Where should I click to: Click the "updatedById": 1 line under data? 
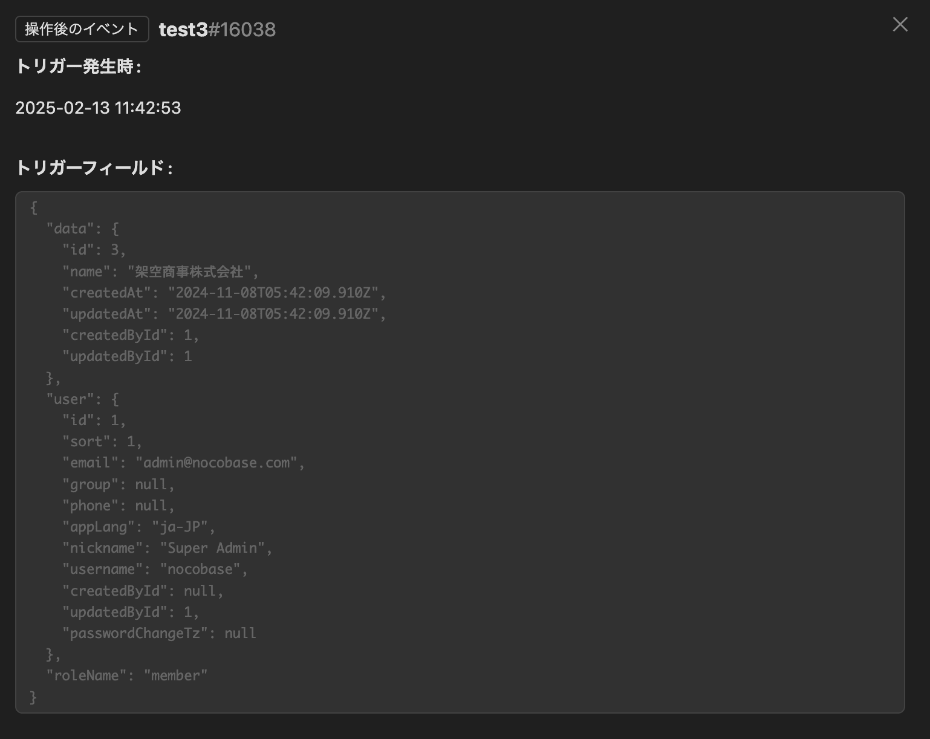tap(127, 356)
